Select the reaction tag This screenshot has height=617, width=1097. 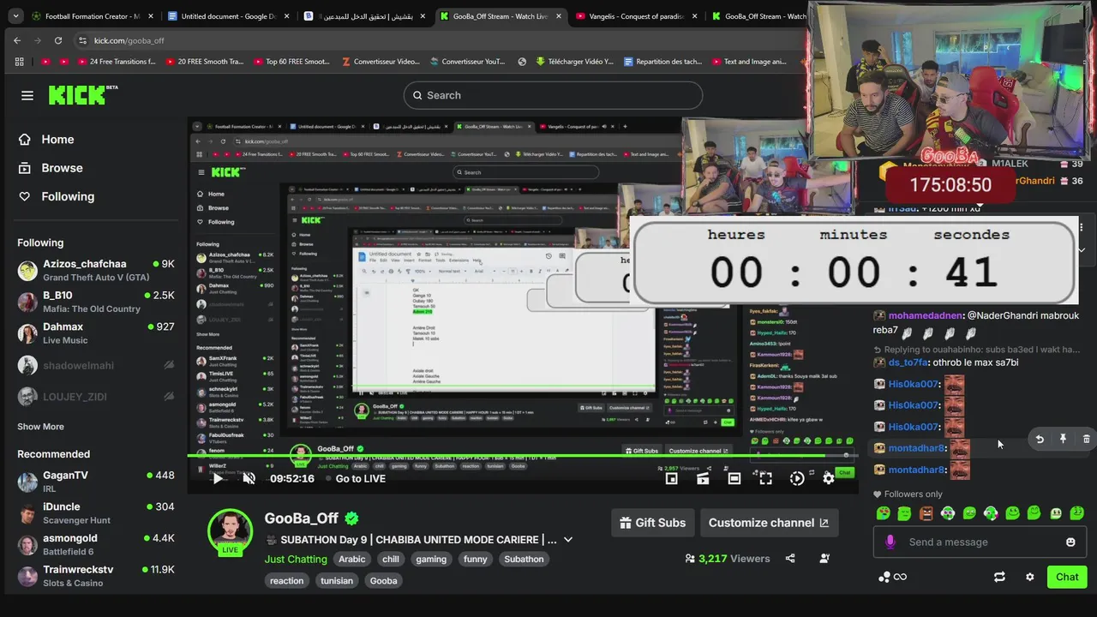(x=287, y=580)
